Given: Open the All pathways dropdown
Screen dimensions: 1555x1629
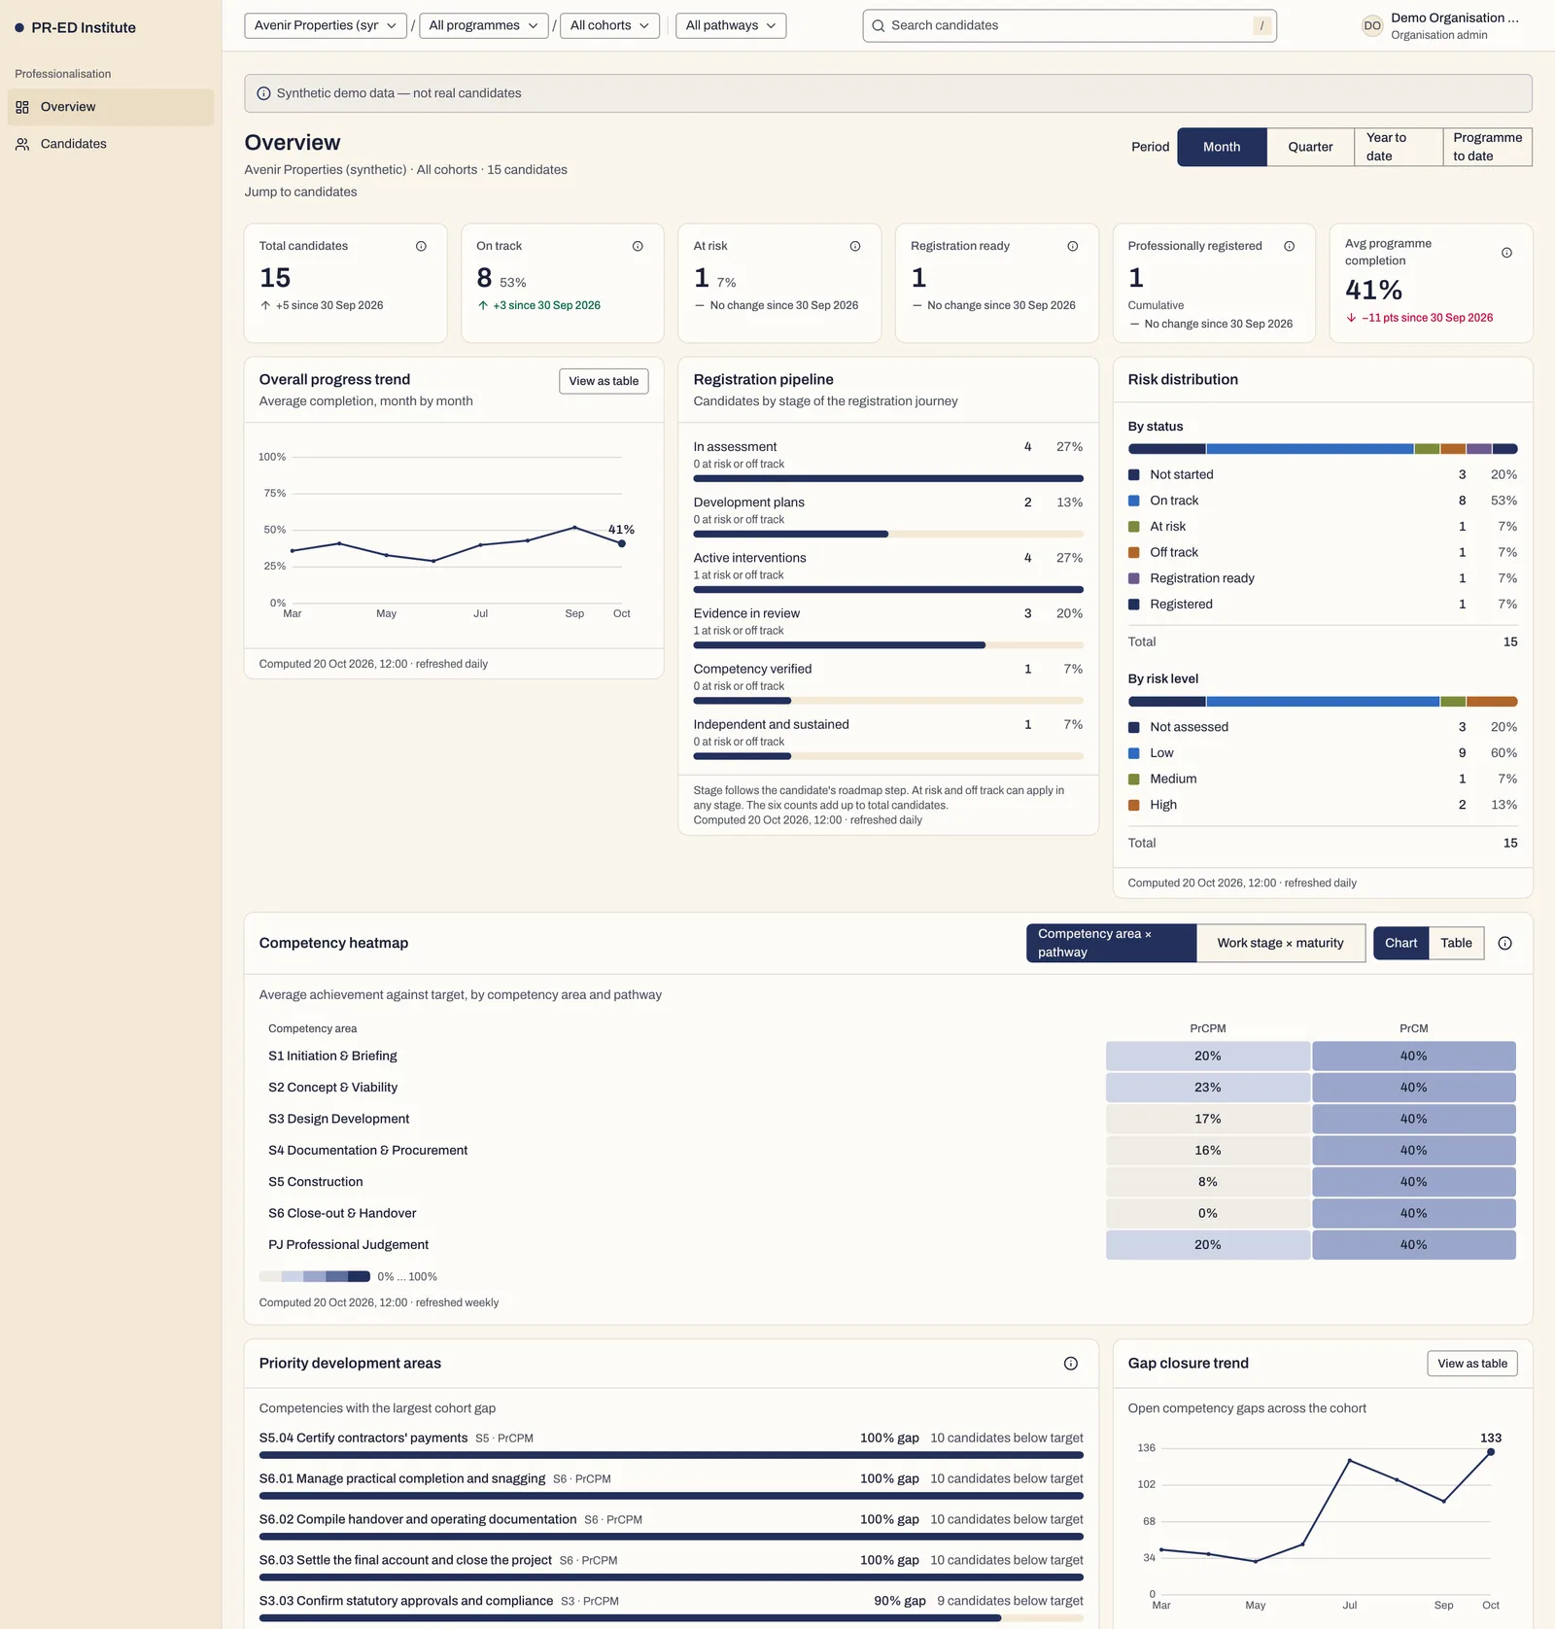Looking at the screenshot, I should [731, 26].
